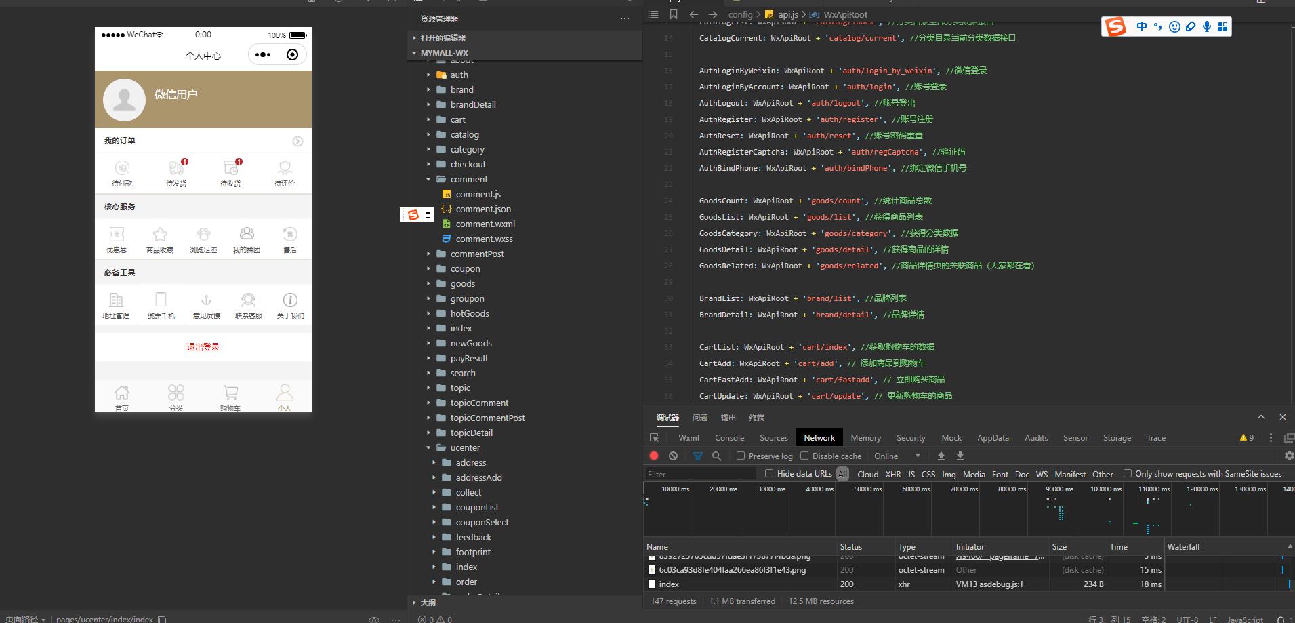Expand the couponList folder
The width and height of the screenshot is (1295, 623).
point(434,508)
